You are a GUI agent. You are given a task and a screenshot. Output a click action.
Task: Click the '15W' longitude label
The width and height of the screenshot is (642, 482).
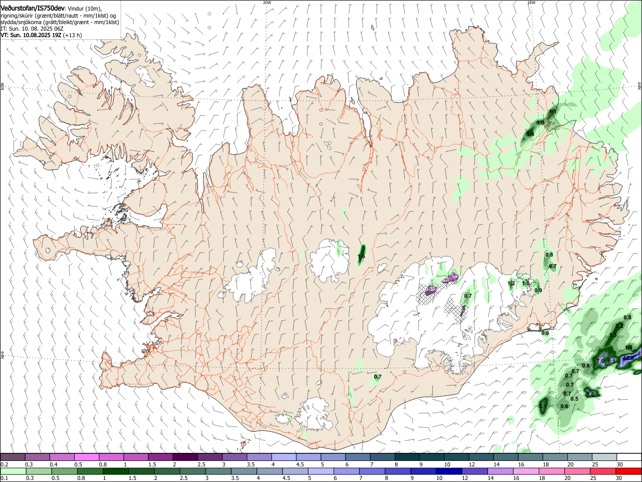click(531, 3)
